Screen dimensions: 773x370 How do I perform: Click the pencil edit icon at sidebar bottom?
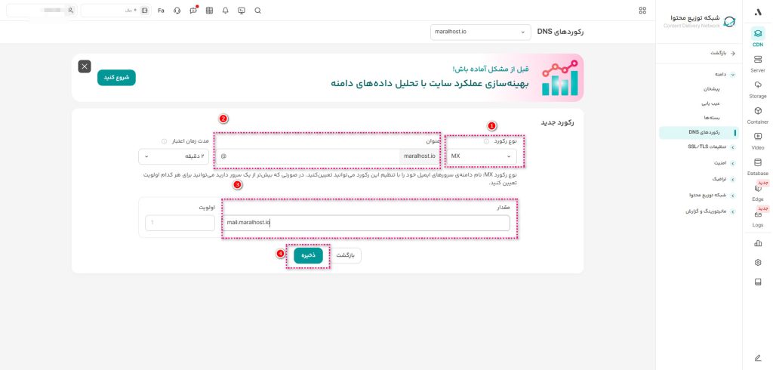pos(758,358)
